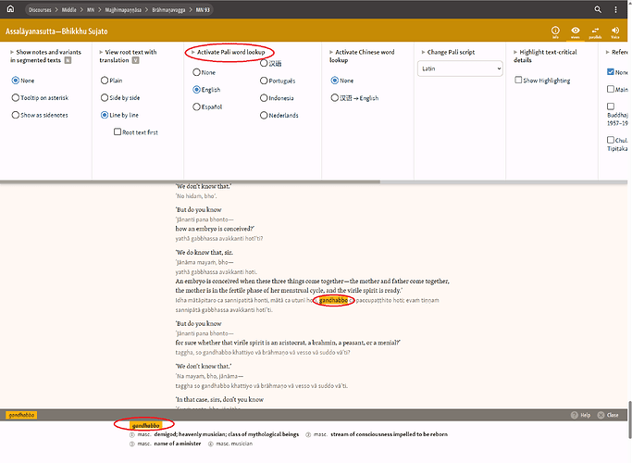Click definition 'stream of consciousness impelled to be reborn'
Screen dimensions: 632x463
pos(389,434)
